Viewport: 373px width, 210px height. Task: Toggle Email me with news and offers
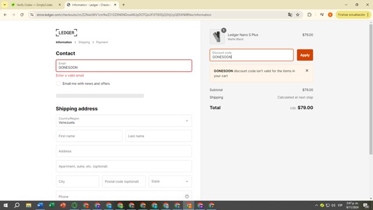(58, 83)
